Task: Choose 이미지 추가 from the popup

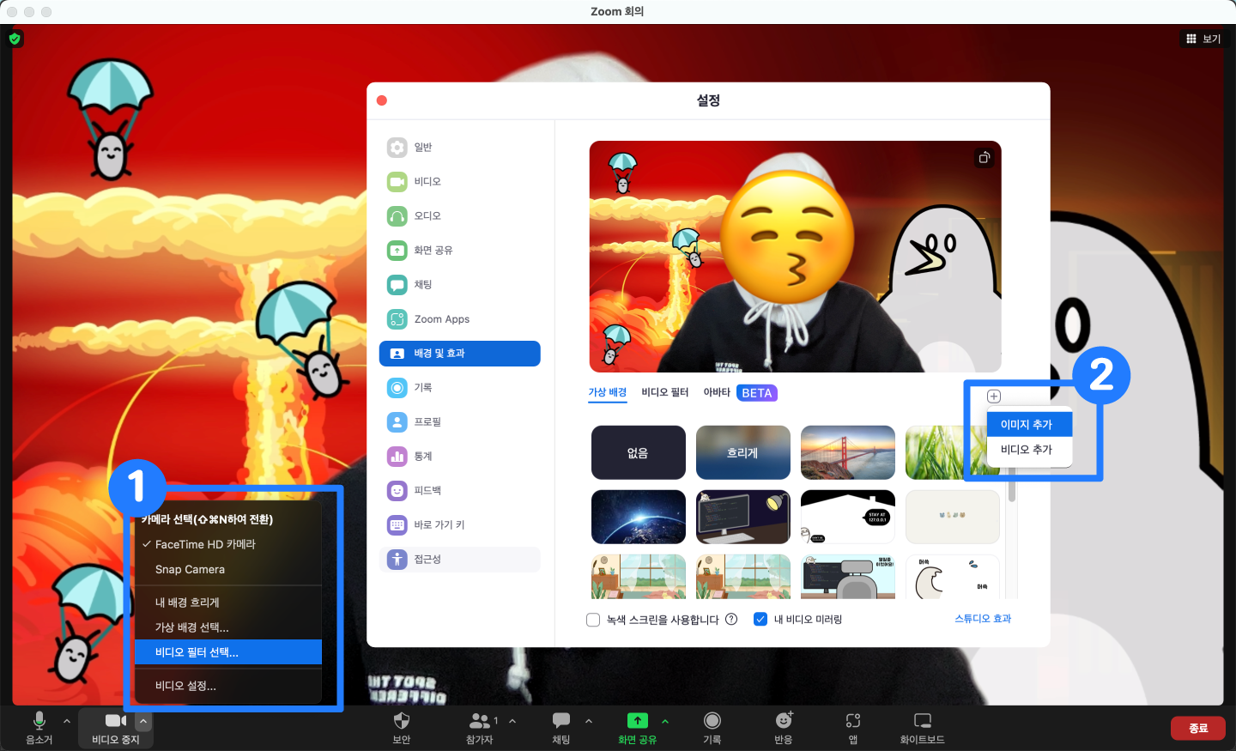Action: pos(1029,425)
